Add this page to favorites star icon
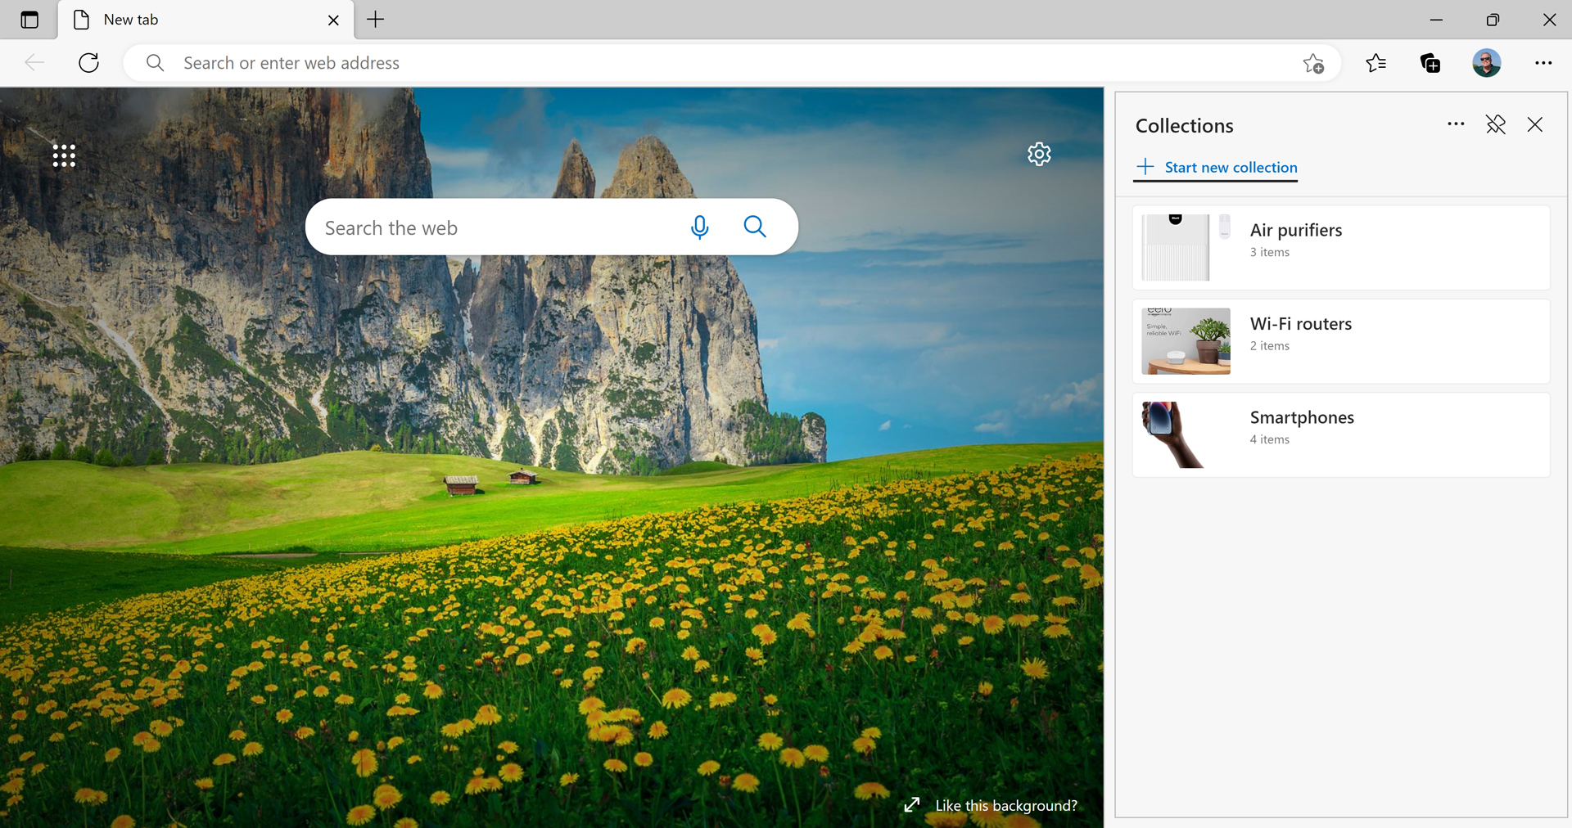Screen dimensions: 1572x828 (x=1313, y=63)
